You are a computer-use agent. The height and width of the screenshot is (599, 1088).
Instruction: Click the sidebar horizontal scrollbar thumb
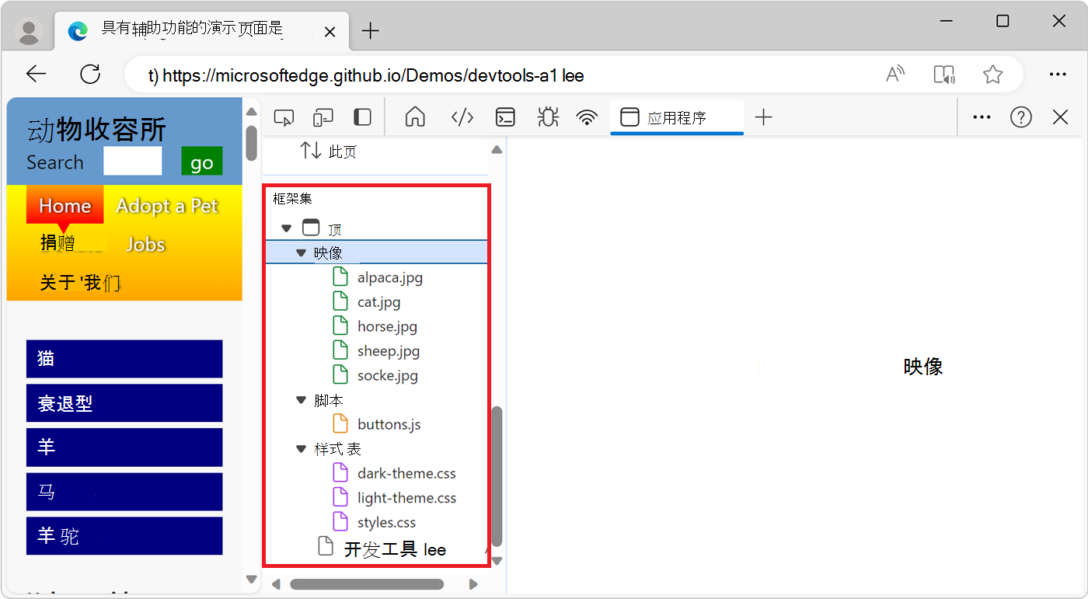[x=367, y=584]
